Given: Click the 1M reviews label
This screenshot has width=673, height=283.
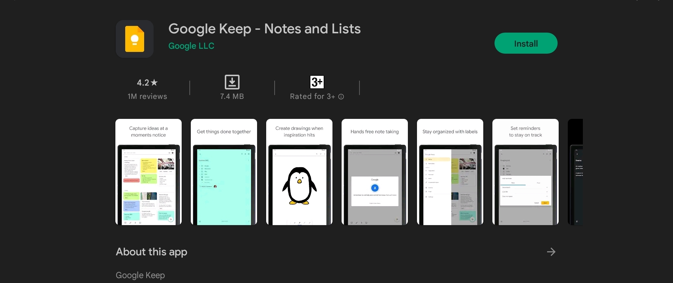Looking at the screenshot, I should tap(147, 96).
